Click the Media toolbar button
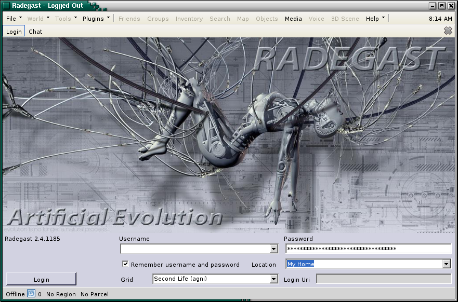 coord(293,19)
